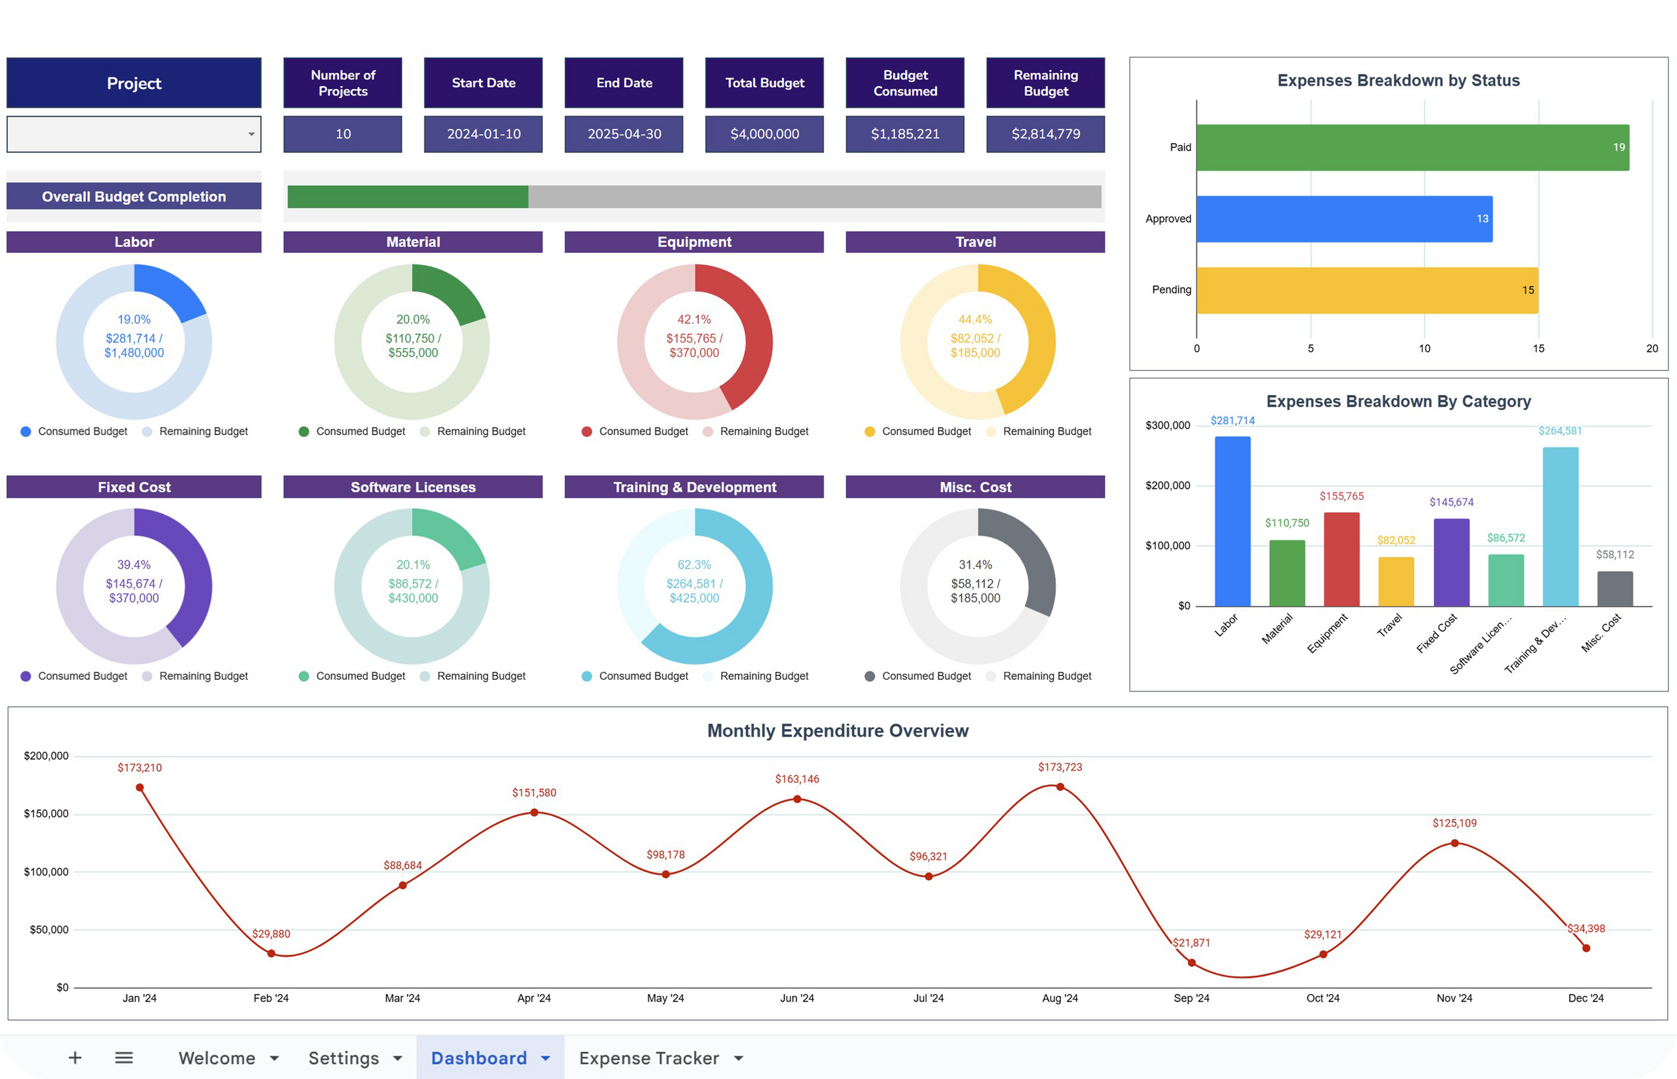Viewport: 1677px width, 1079px height.
Task: Click the Aug '24 data point on line chart
Action: [x=1060, y=787]
